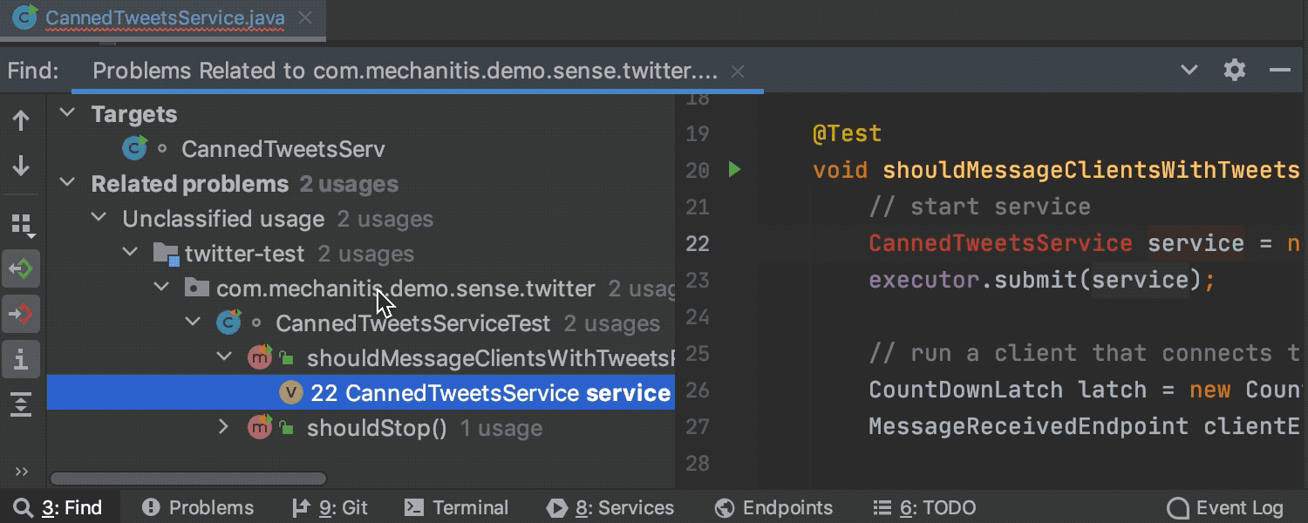Toggle the show read access filter

[x=21, y=268]
